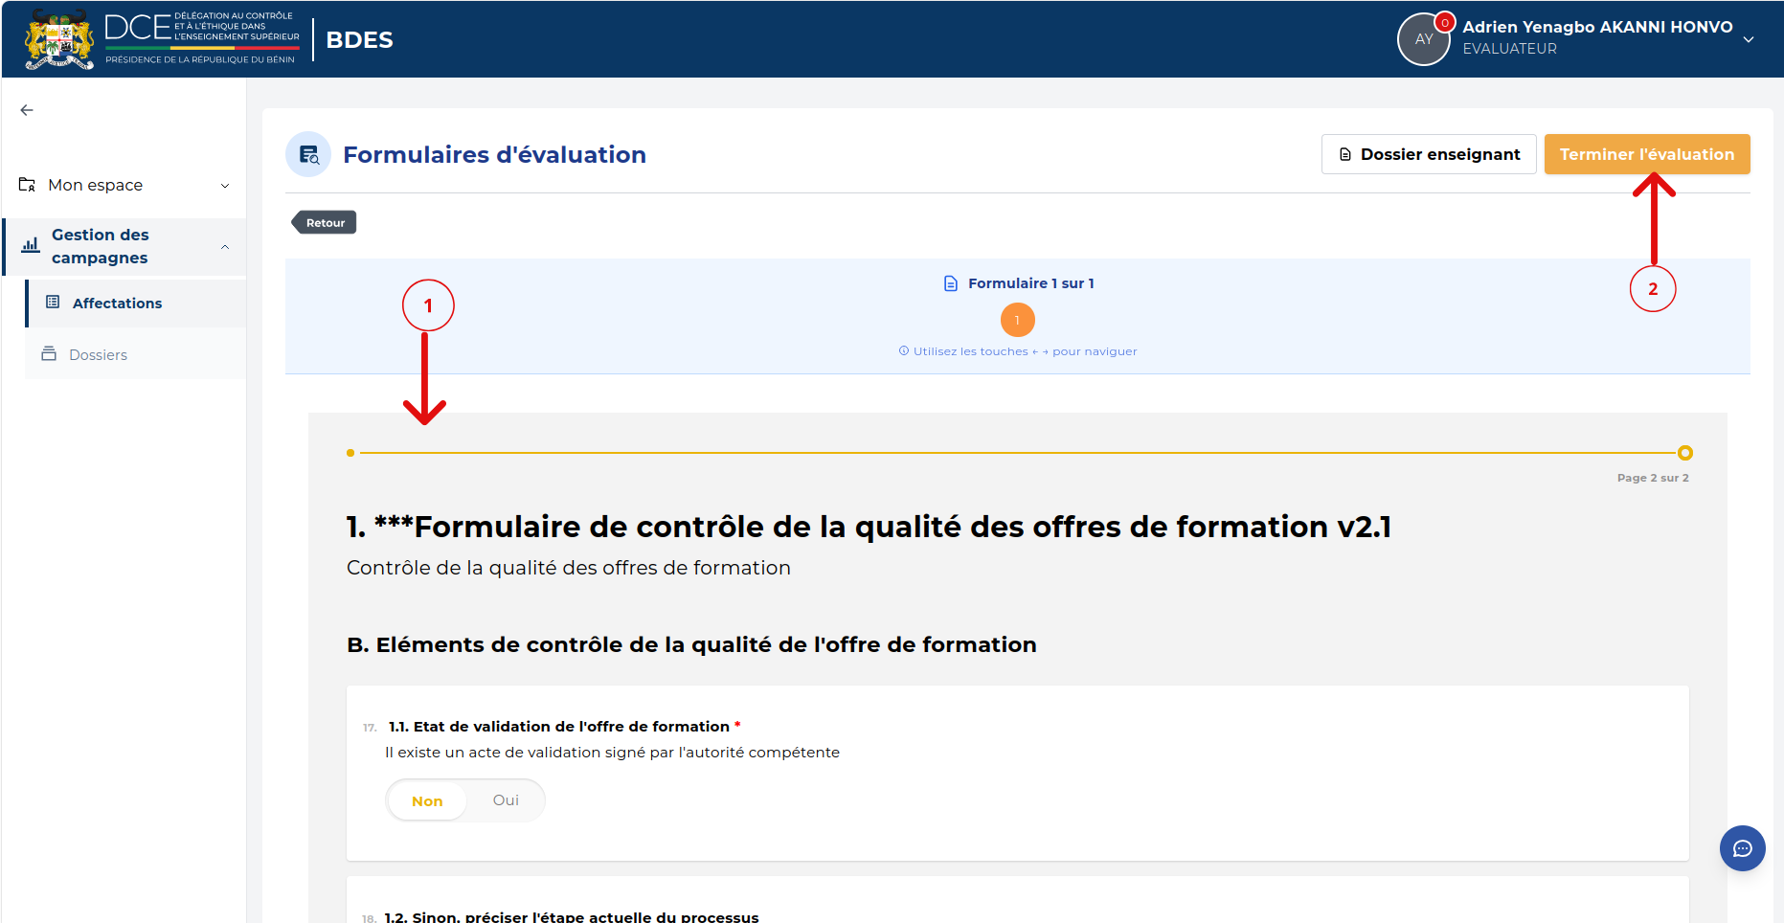
Task: Click the Formulaire 1 sur 1 label
Action: pos(1031,283)
